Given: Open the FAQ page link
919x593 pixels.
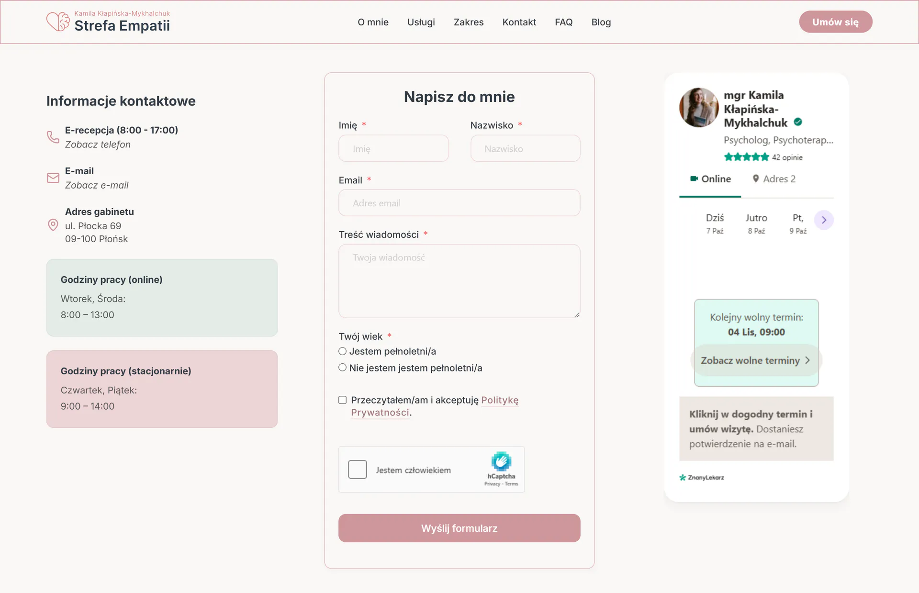Looking at the screenshot, I should coord(564,22).
